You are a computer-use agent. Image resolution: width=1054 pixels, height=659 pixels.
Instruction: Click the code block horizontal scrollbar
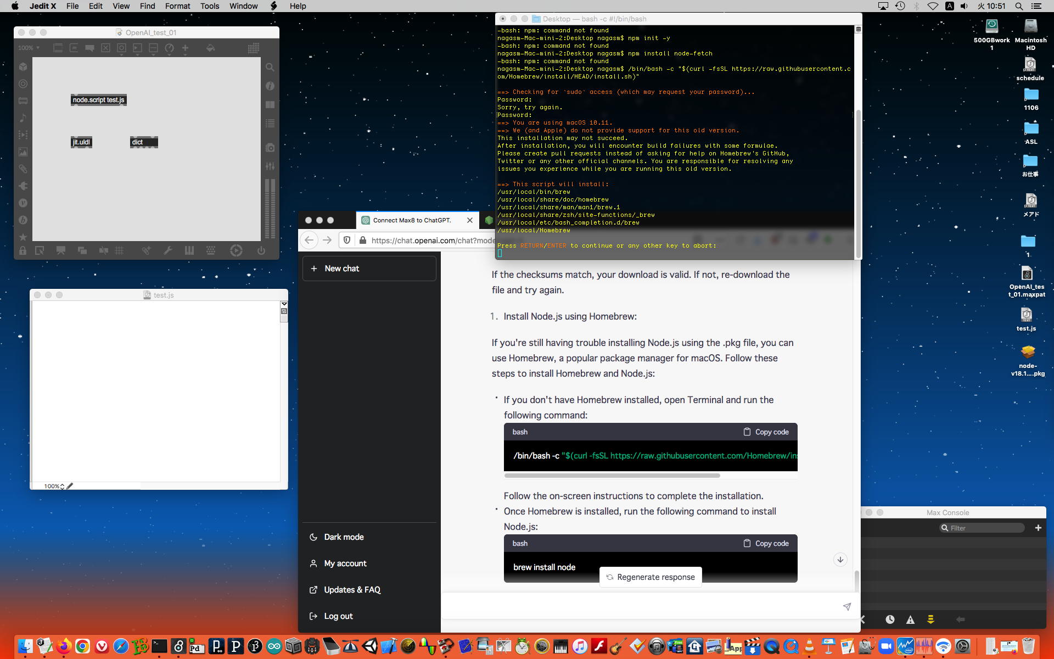coord(612,476)
